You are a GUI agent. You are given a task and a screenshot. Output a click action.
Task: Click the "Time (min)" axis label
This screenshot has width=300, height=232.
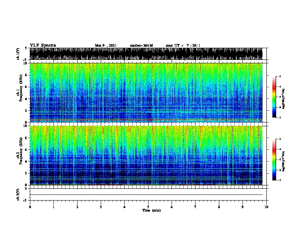(152, 210)
